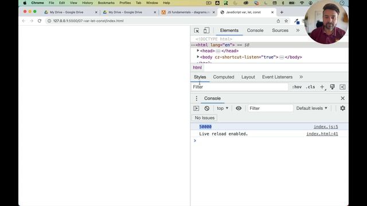Screen dimensions: 367x206
Task: Click the Styles Filter input field
Action: point(240,87)
